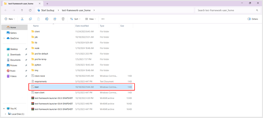Viewport: 263px width, 118px height.
Task: Open the View dropdown menu
Action: [91, 19]
